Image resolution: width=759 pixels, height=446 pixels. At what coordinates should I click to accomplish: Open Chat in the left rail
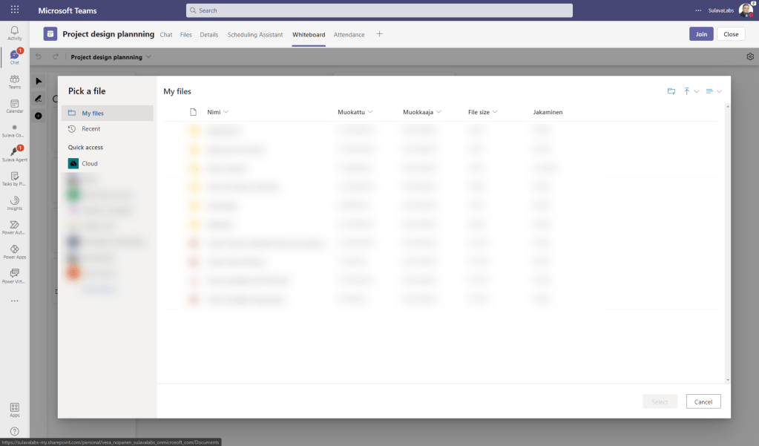[15, 56]
